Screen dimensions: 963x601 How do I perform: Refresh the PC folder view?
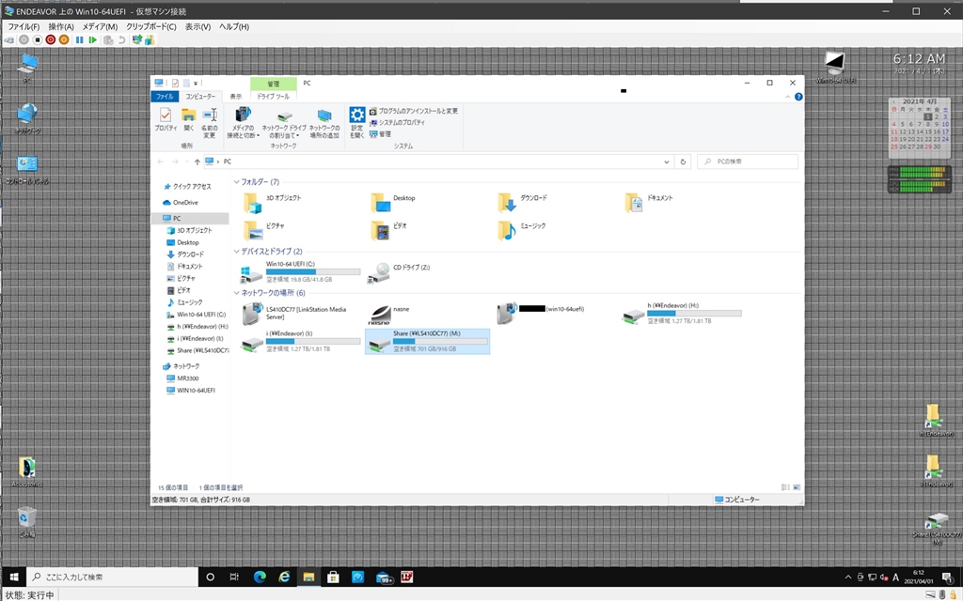pos(683,162)
